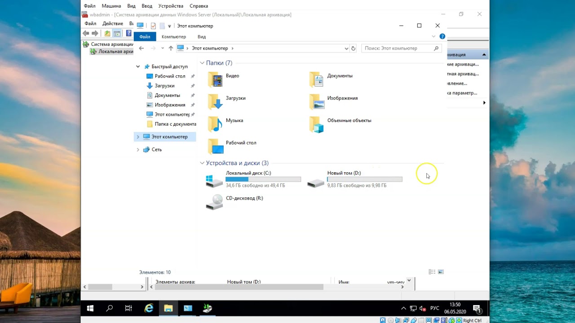Viewport: 575px width, 323px height.
Task: Click VirtualBox hard disk status icon
Action: pyautogui.click(x=383, y=320)
